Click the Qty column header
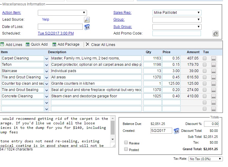Screen dimensions: 228x167 pyautogui.click(x=148, y=52)
